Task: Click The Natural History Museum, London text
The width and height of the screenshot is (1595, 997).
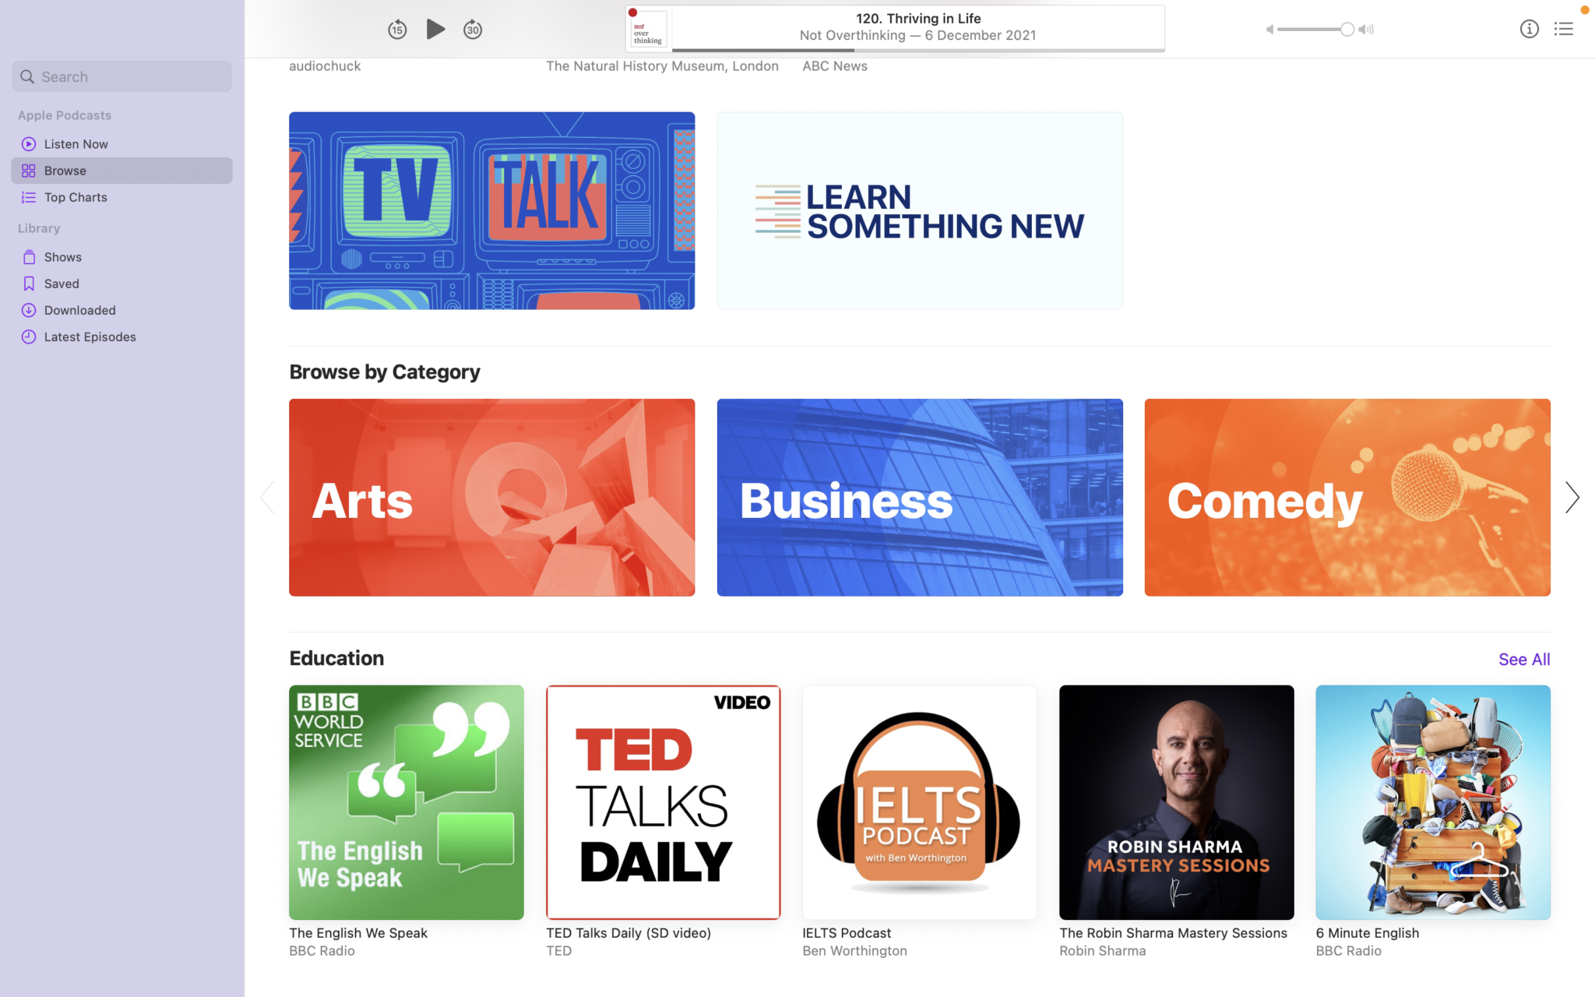Action: coord(662,66)
